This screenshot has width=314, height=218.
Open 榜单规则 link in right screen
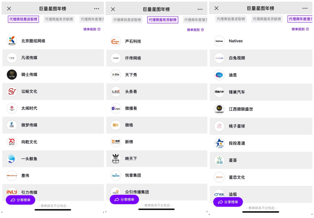[300, 29]
